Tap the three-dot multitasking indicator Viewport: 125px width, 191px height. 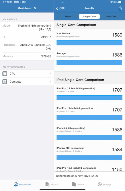(x=62, y=2)
